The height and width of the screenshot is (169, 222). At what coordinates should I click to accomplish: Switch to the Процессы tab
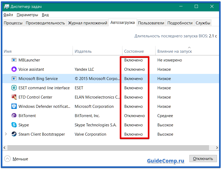click(13, 23)
